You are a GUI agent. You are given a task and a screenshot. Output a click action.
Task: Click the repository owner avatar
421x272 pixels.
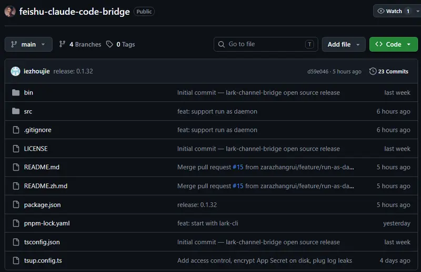[x=10, y=12]
